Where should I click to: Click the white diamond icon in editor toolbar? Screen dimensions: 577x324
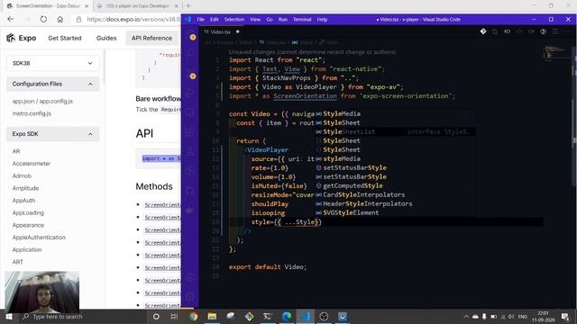point(483,31)
